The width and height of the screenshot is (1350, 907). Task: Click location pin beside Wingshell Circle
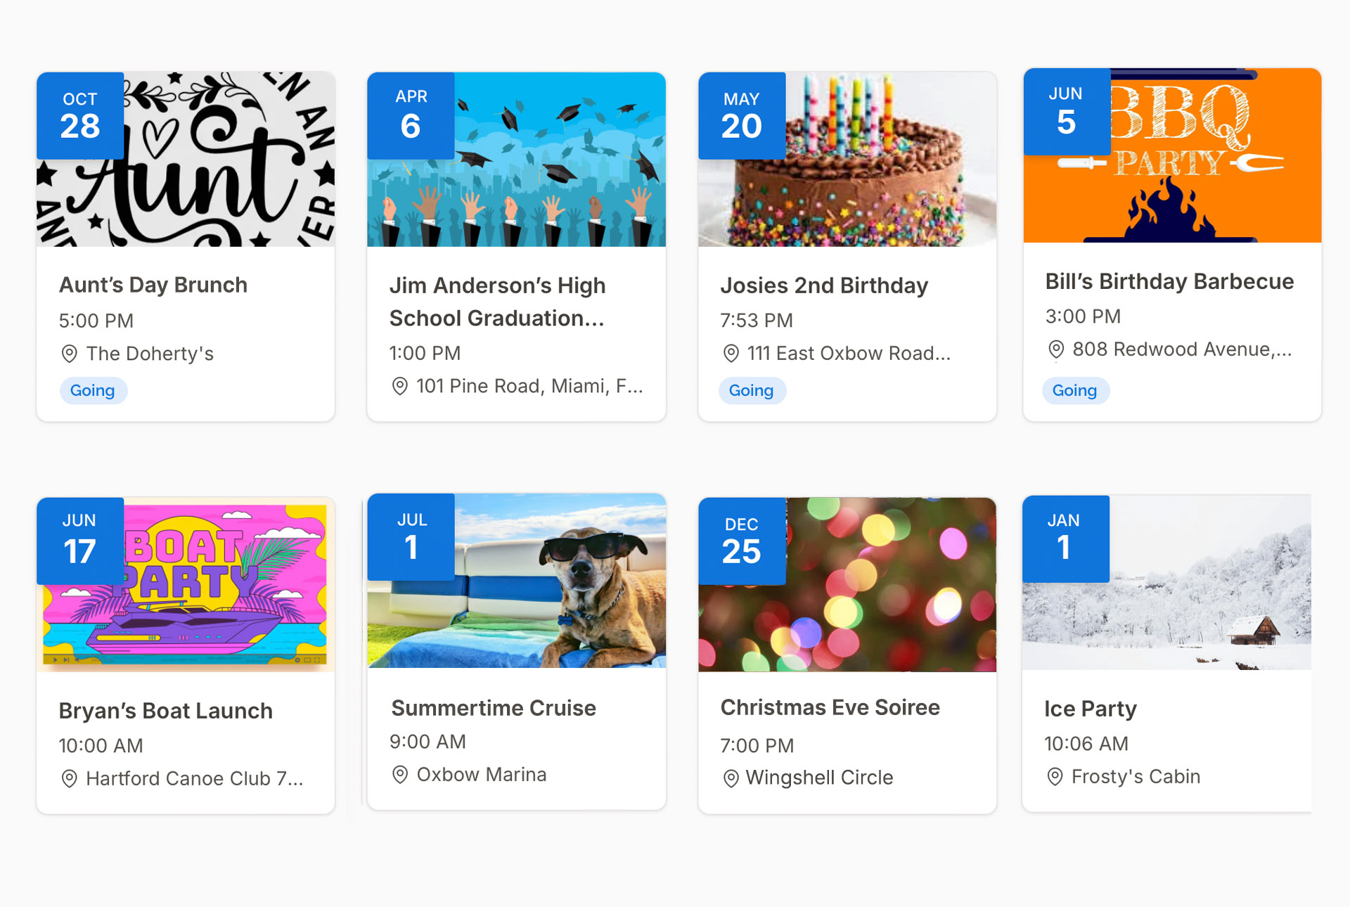tap(731, 778)
